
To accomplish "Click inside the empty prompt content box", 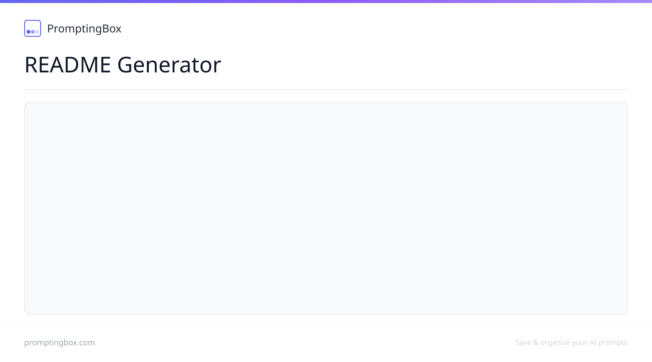I will pyautogui.click(x=326, y=208).
